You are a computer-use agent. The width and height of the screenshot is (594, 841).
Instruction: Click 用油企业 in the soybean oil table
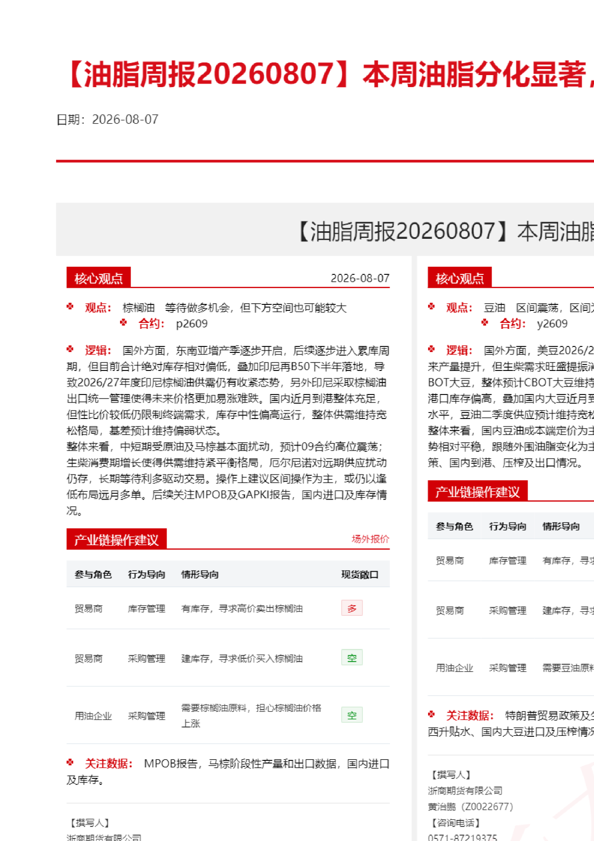tap(454, 668)
